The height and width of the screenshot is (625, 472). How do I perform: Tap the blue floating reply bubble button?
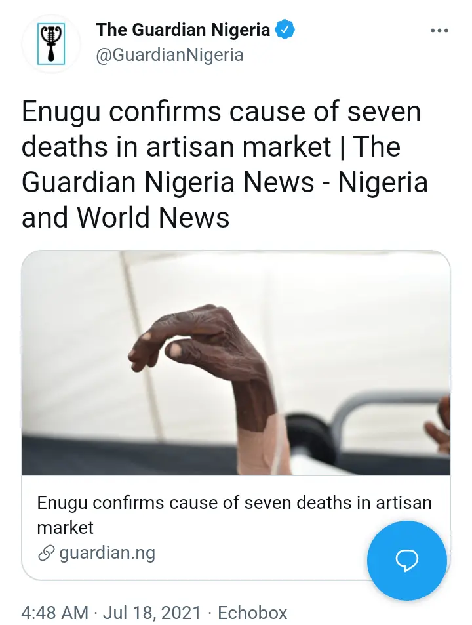pos(406,561)
